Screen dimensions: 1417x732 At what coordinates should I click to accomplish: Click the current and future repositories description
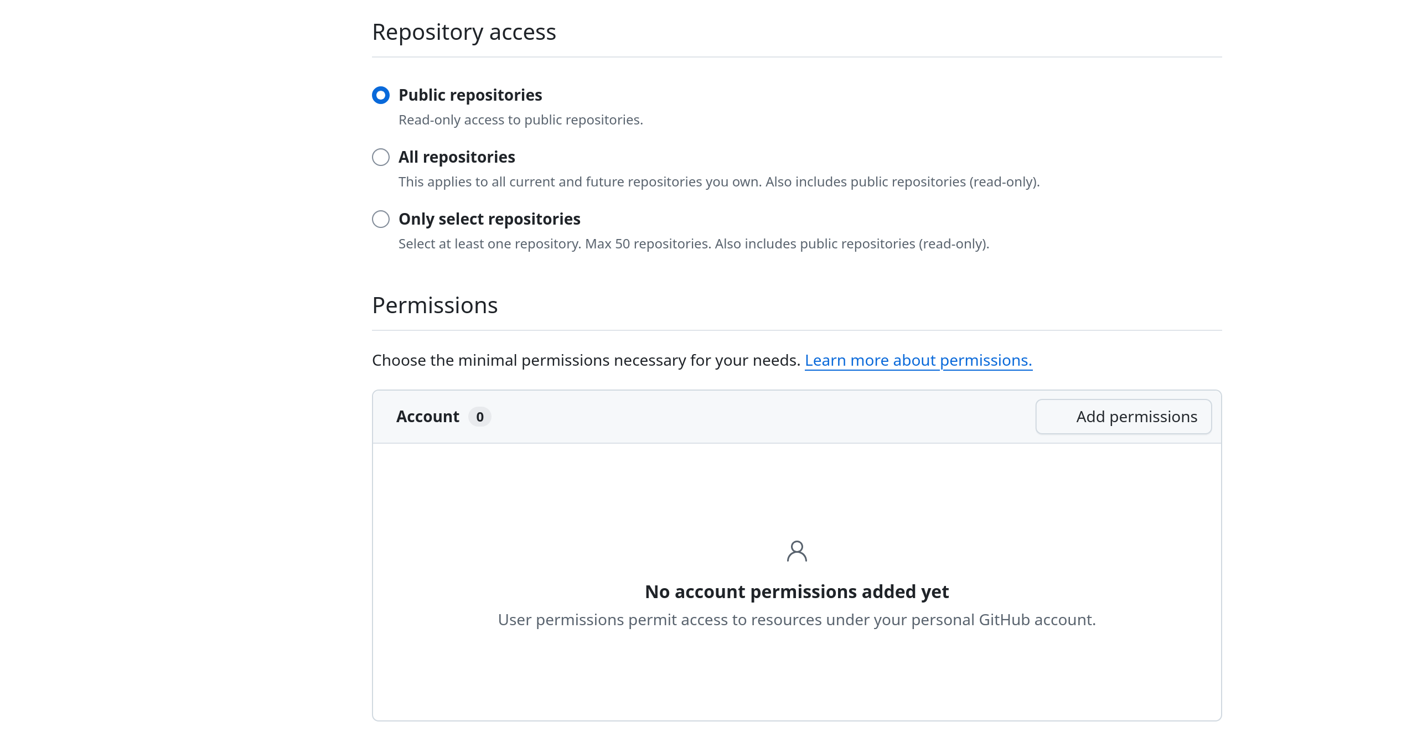[x=718, y=181]
